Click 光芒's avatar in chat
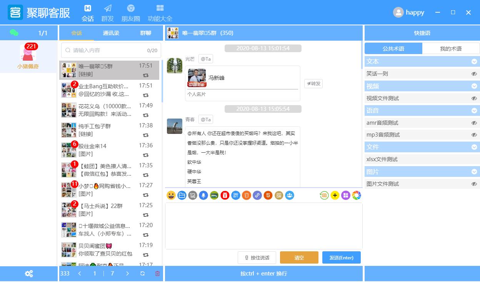 175,65
